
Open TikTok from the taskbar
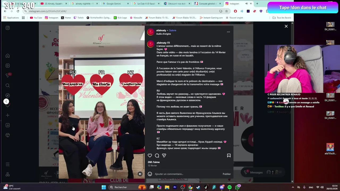coord(206,187)
